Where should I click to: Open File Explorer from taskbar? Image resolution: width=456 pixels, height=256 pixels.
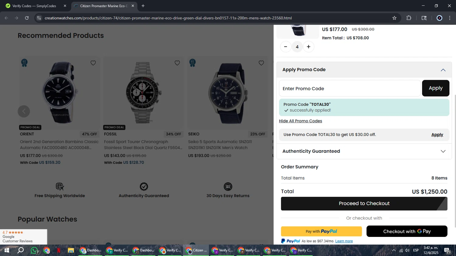71,250
